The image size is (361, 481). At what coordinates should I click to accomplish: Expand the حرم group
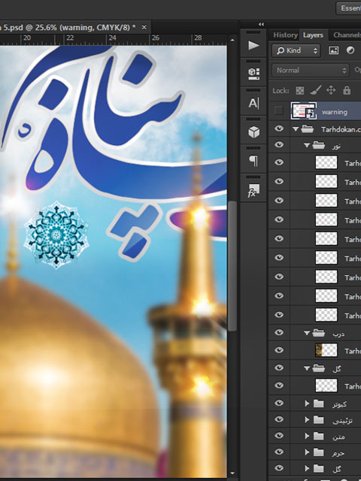coord(307,452)
